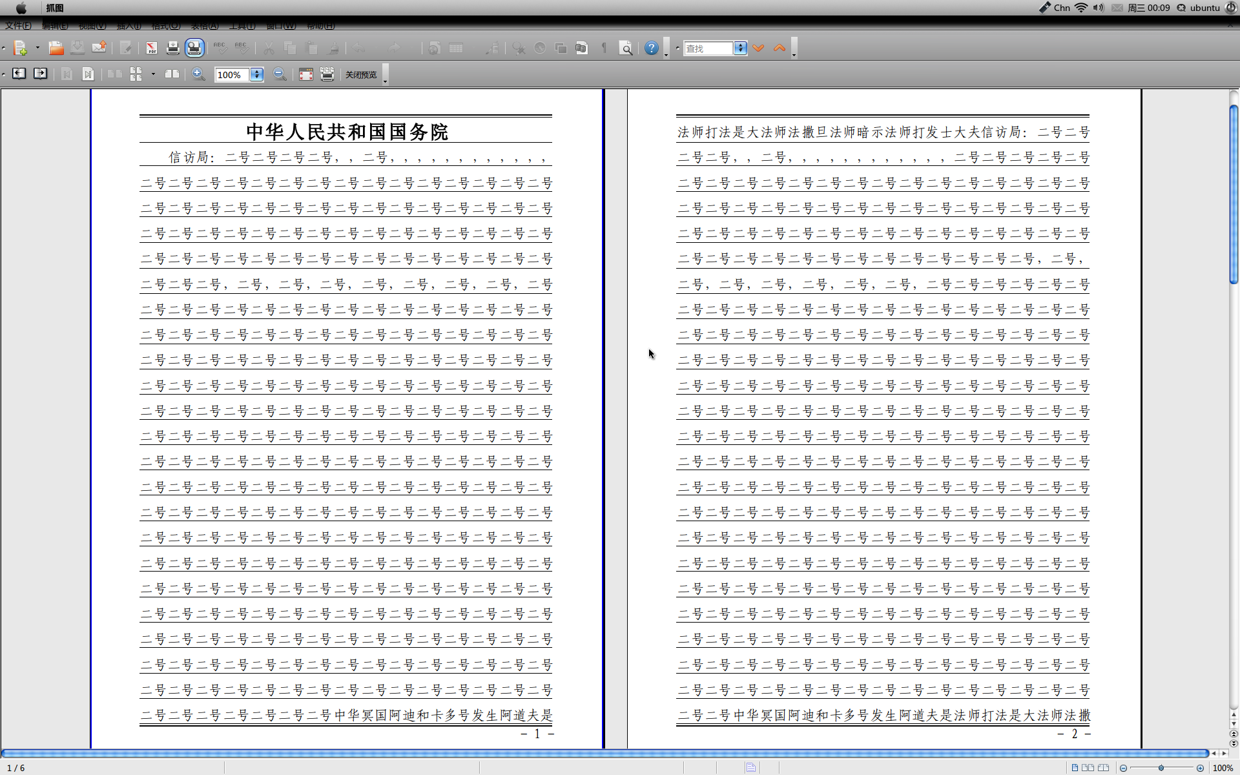Zoom out using the magnifier minus icon
Viewport: 1240px width, 775px height.
(x=280, y=74)
